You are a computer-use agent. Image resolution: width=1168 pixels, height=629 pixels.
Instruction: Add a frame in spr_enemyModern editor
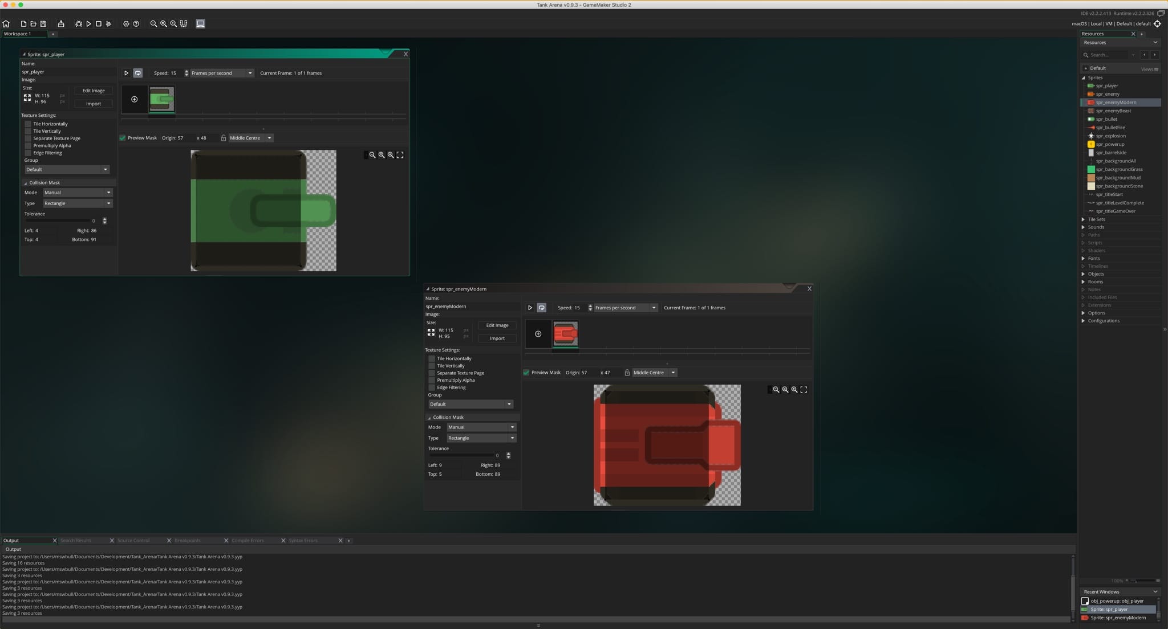point(538,334)
